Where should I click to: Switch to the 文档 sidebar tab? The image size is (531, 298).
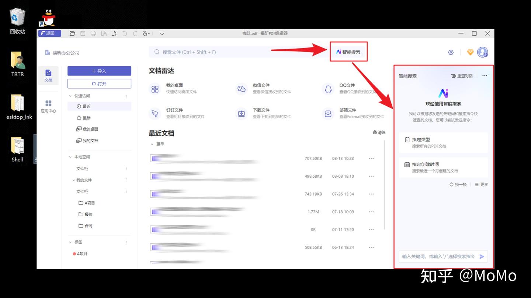pyautogui.click(x=48, y=75)
